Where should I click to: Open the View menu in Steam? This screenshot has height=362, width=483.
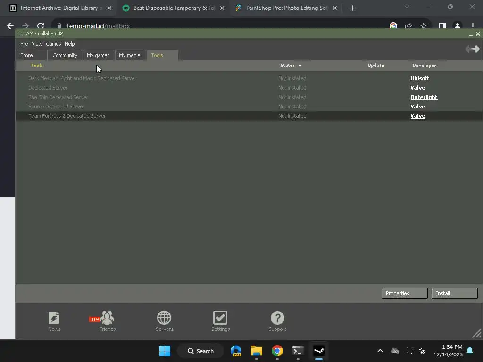pos(37,44)
